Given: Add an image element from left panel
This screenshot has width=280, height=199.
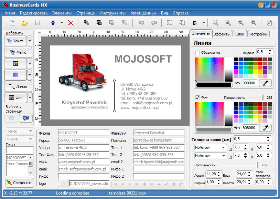Looking at the screenshot, I should [x=15, y=64].
